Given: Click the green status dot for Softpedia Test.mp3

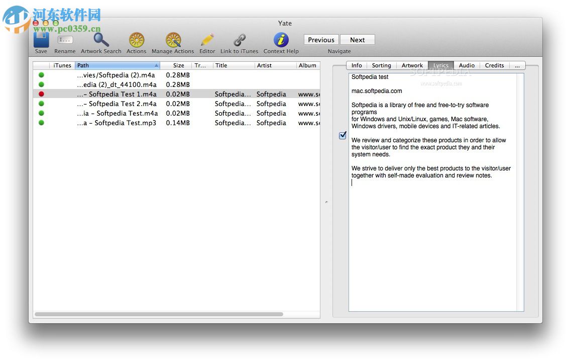Looking at the screenshot, I should point(41,123).
